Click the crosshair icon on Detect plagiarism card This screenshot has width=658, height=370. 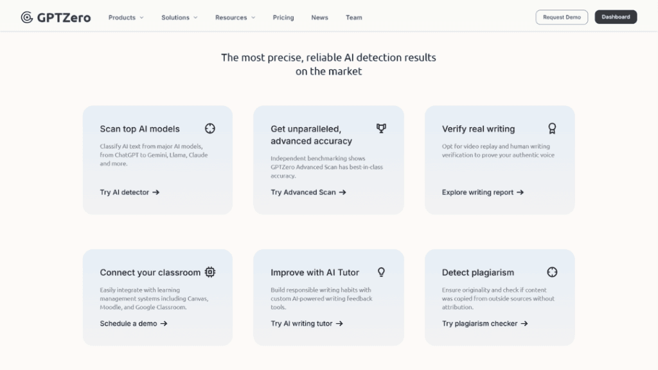(x=552, y=272)
